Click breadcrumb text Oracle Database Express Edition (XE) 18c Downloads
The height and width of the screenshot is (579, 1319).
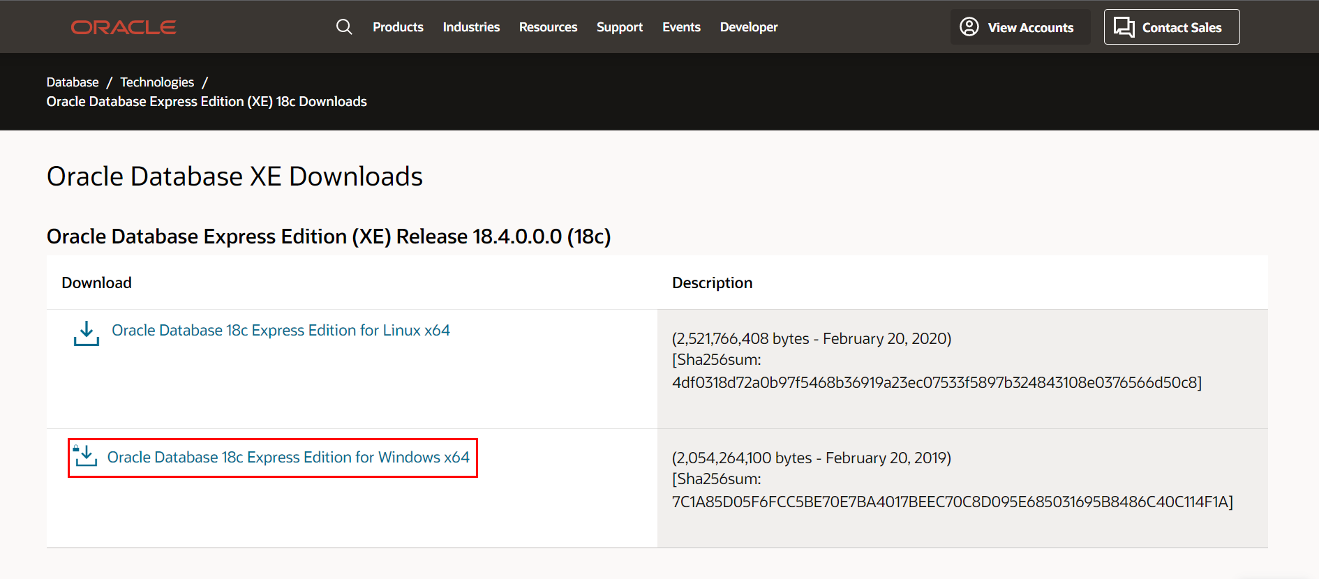point(207,102)
